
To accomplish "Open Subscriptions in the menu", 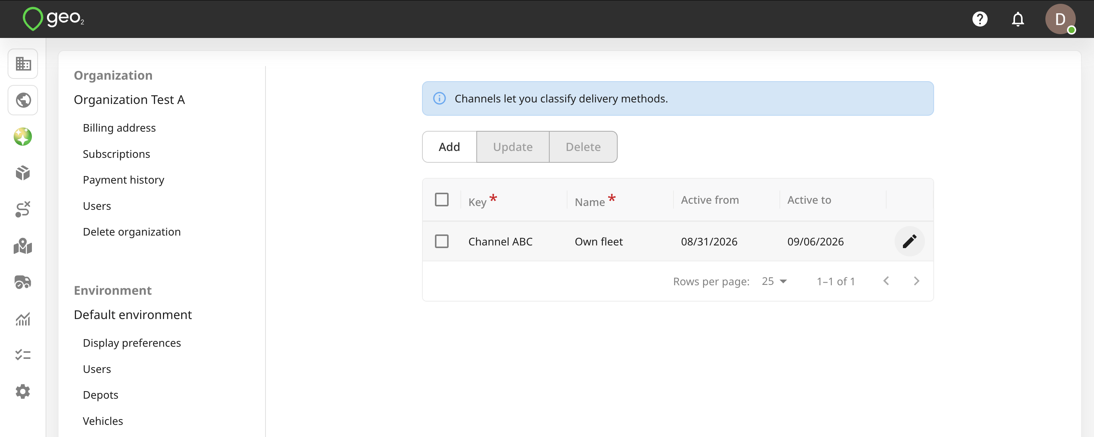I will (x=116, y=154).
